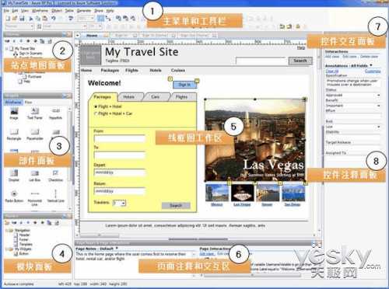Screen dimensions: 389x289
Task: Click in the From input field
Action: tap(120, 139)
